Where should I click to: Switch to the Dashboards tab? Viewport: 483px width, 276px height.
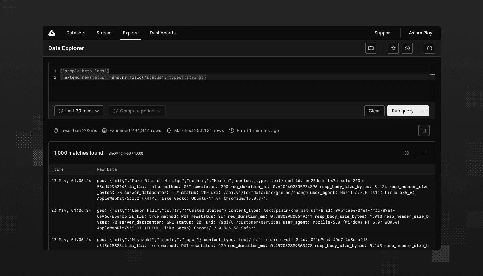(x=162, y=33)
